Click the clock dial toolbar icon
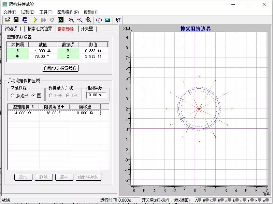This screenshot has width=273, height=204. tap(99, 20)
